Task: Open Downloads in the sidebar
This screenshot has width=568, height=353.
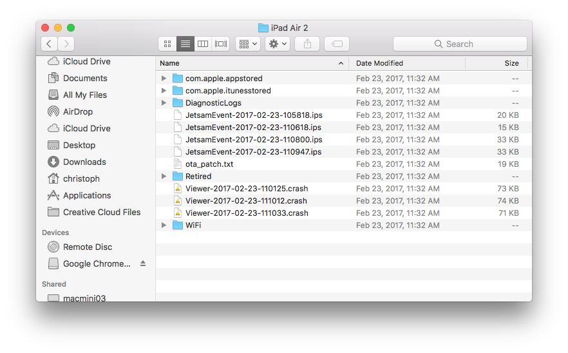Action: 84,162
